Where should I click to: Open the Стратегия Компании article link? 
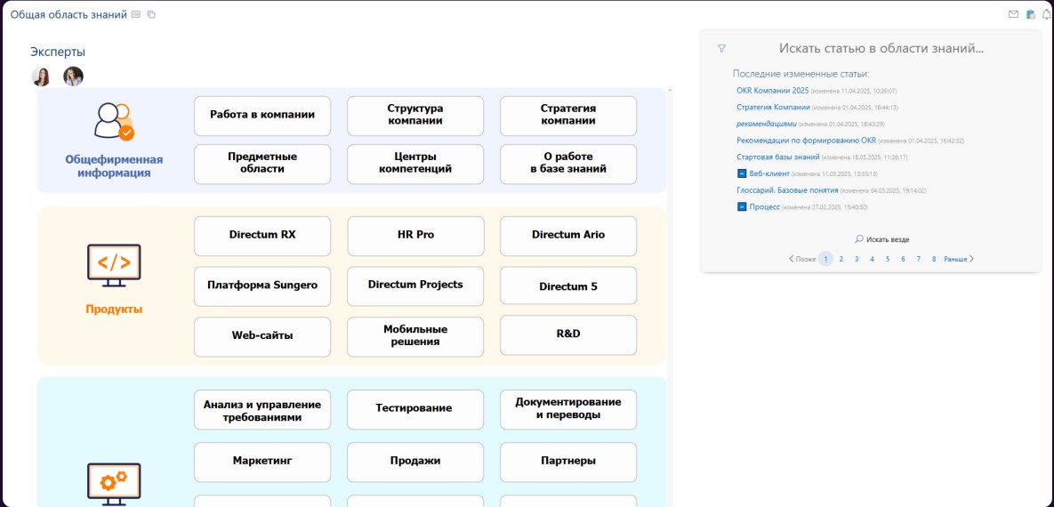point(773,107)
